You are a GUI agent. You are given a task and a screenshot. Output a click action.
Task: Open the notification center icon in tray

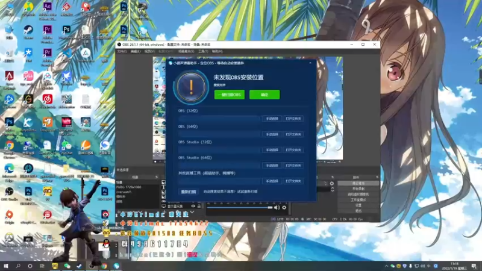(x=474, y=266)
